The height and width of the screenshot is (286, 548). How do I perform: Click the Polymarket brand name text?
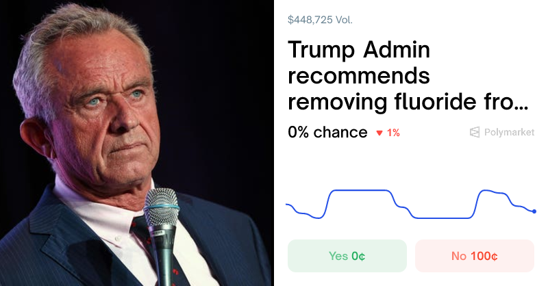click(x=509, y=132)
